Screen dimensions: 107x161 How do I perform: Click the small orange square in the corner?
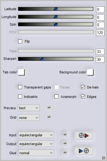tap(103, 158)
